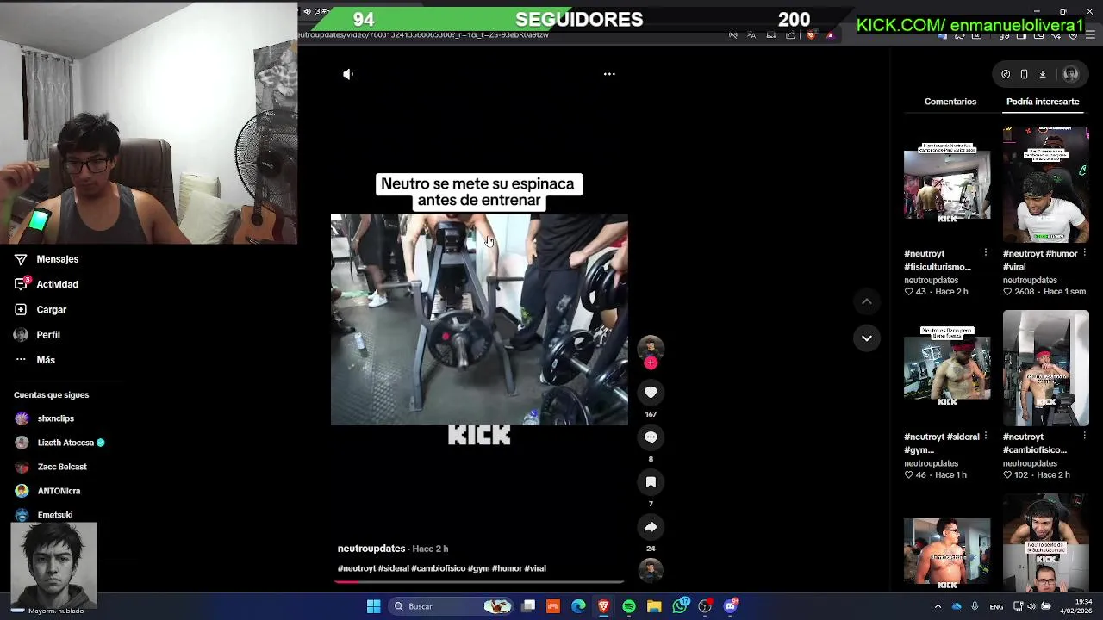Show hidden system tray icons chevron
This screenshot has height=620, width=1103.
coord(938,606)
